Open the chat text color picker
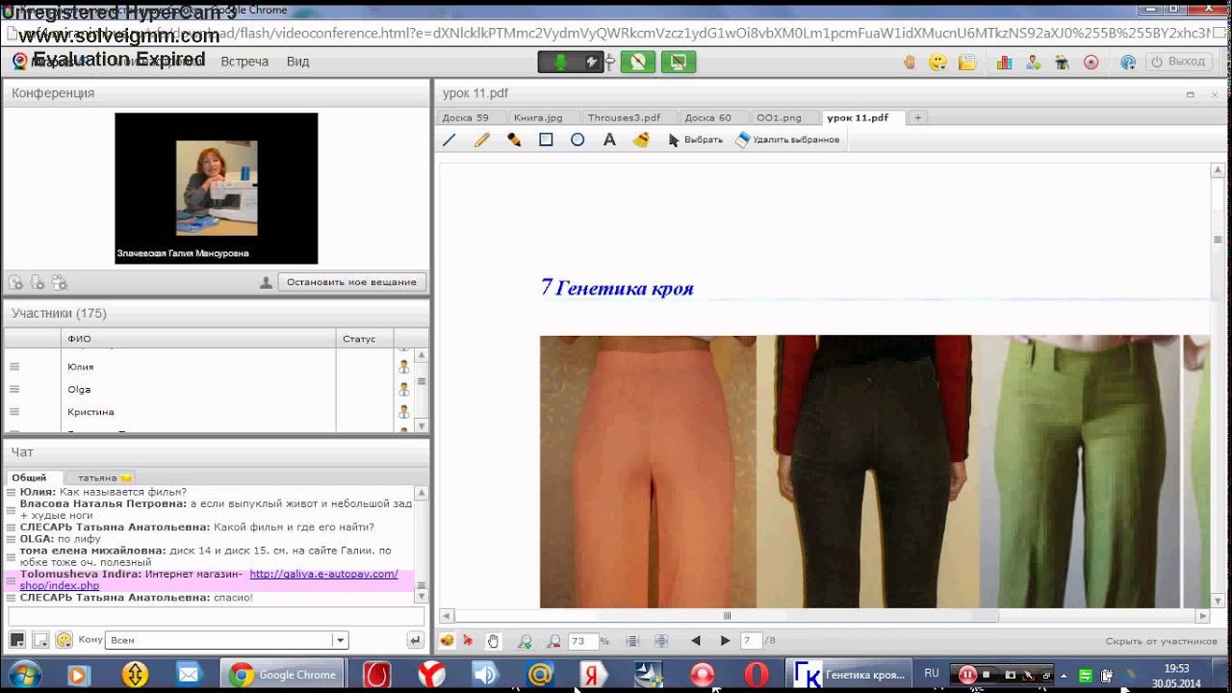The width and height of the screenshot is (1232, 693). [17, 640]
